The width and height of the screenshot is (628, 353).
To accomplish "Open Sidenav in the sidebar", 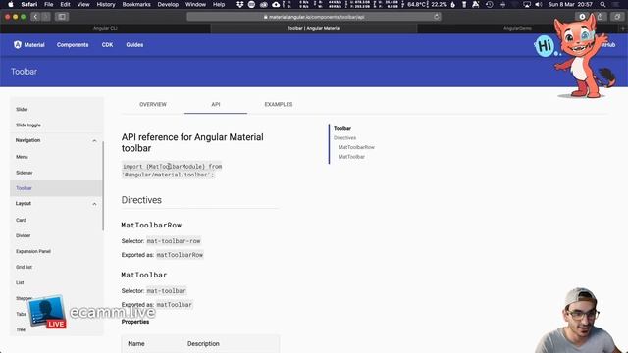I will pos(24,173).
